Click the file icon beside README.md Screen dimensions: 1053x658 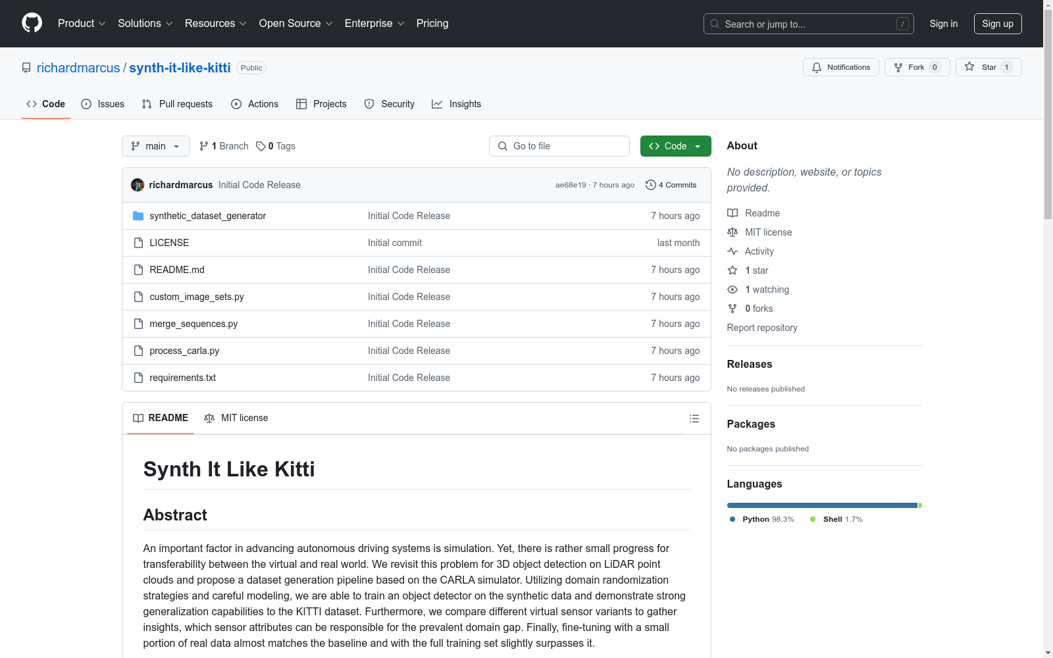click(138, 270)
